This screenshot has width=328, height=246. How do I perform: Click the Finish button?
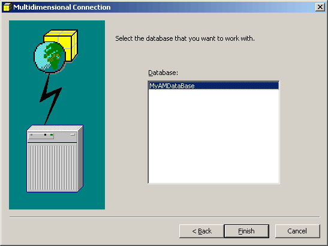point(246,231)
